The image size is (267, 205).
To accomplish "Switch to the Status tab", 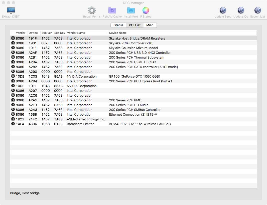I will tap(118, 25).
